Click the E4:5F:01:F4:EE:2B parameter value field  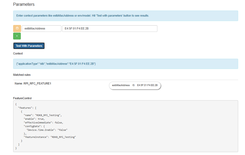click(109, 28)
